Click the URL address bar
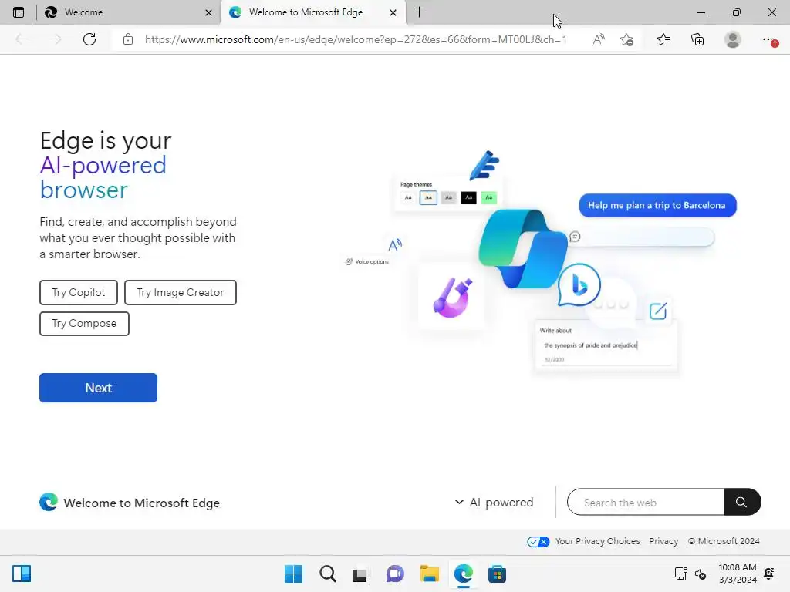This screenshot has width=790, height=592. click(x=356, y=39)
